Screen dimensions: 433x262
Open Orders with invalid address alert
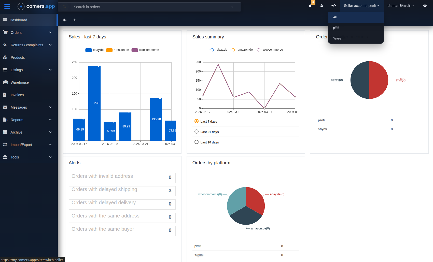coord(122,178)
